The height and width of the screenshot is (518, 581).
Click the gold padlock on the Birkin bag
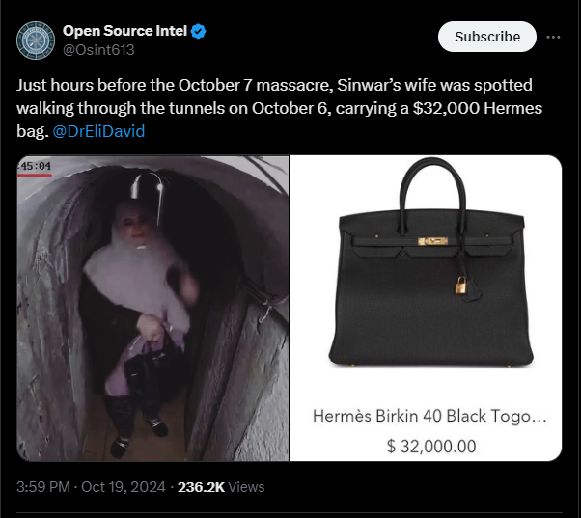460,285
